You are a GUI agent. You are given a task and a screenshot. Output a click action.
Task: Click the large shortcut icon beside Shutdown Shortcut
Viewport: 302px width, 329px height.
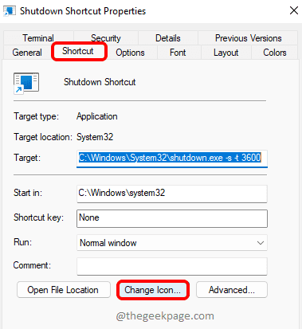(x=26, y=84)
